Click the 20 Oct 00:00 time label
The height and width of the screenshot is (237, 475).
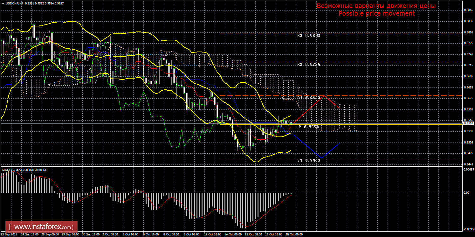(x=293, y=234)
